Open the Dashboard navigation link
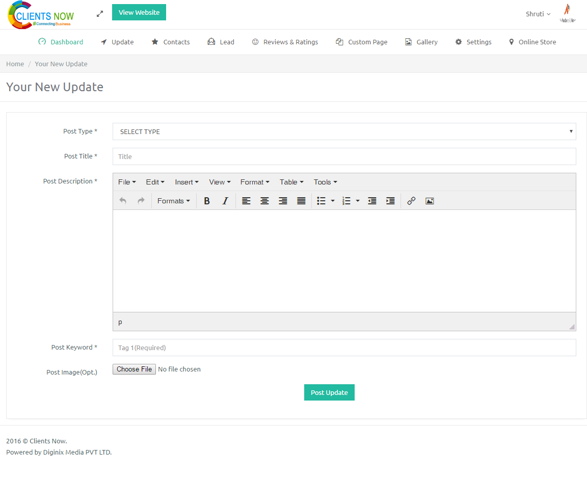587x478 pixels. coord(61,42)
